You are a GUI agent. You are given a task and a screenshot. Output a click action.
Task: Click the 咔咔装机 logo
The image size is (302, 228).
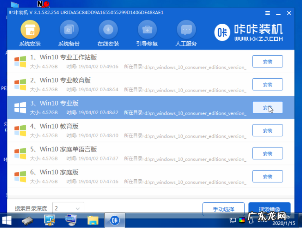(248, 32)
